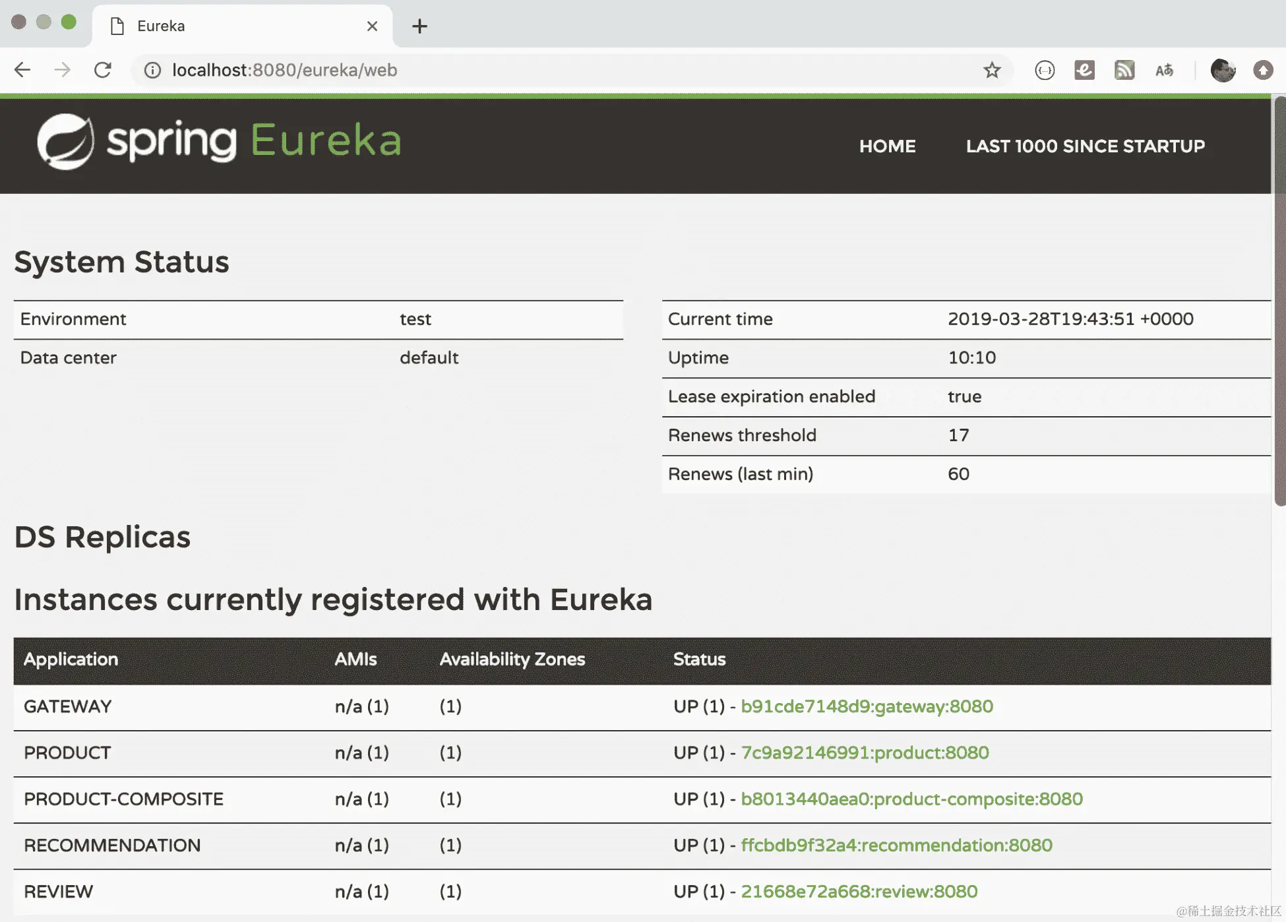Click the browser forward arrow
This screenshot has width=1286, height=922.
(x=63, y=70)
